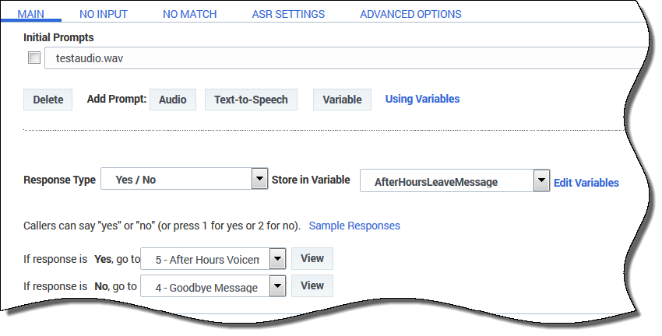The height and width of the screenshot is (336, 662).
Task: Add an Audio prompt
Action: pyautogui.click(x=172, y=100)
